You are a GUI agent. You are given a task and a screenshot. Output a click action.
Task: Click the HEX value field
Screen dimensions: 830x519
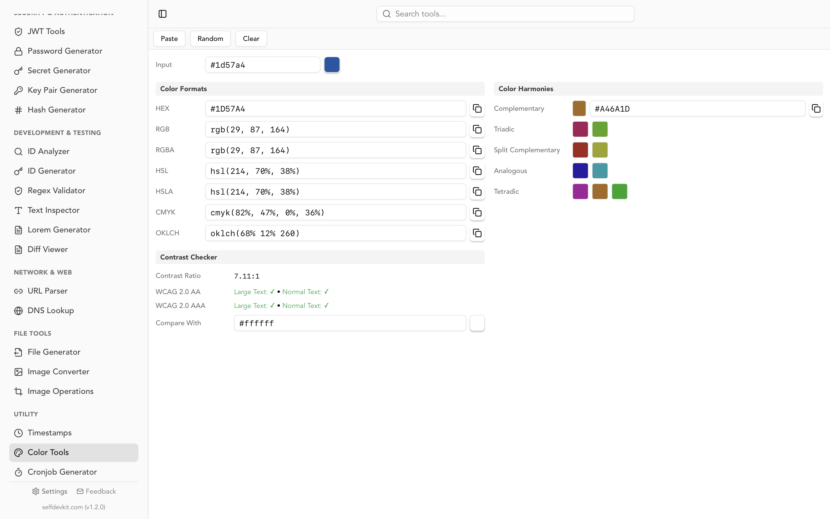tap(335, 108)
